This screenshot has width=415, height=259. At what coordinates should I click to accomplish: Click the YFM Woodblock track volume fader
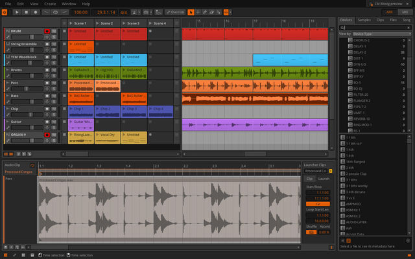coord(27,63)
